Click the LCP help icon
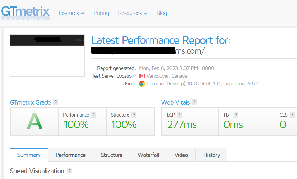 click(x=180, y=115)
